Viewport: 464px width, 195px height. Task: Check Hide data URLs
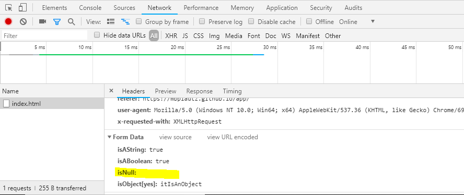click(x=97, y=35)
